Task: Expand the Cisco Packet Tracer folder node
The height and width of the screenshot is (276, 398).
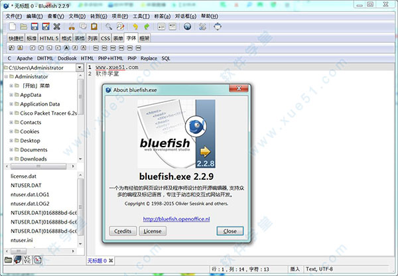Action: tap(11, 113)
